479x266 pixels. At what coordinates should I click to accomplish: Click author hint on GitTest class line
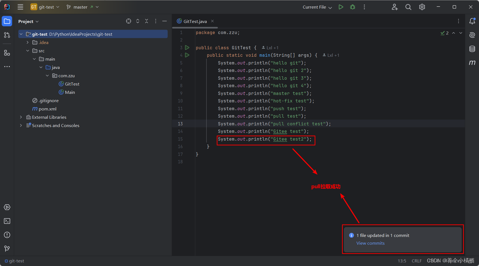click(x=270, y=48)
